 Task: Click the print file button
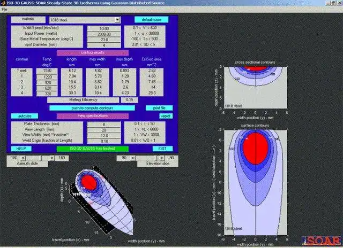point(159,108)
